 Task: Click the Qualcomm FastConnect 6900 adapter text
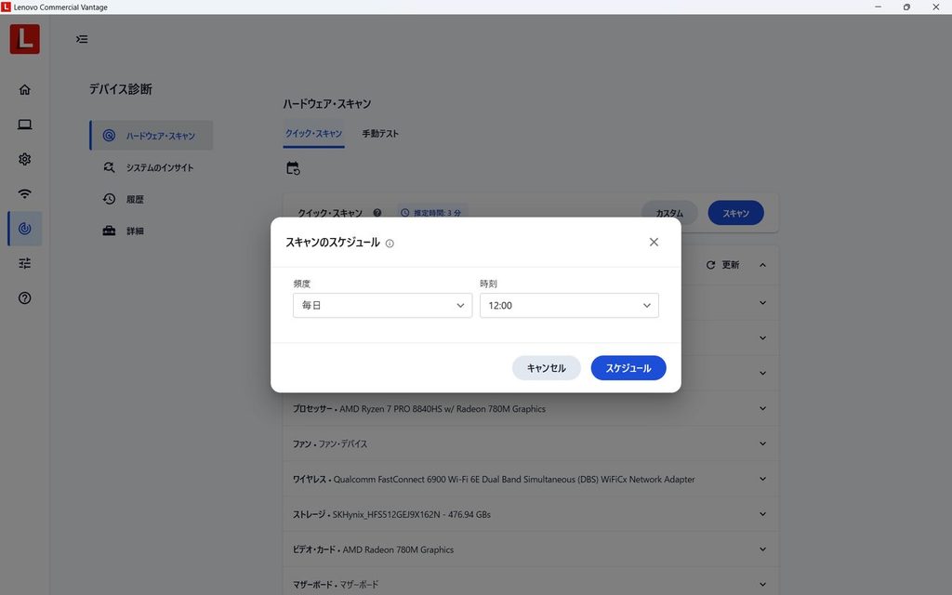pyautogui.click(x=514, y=480)
